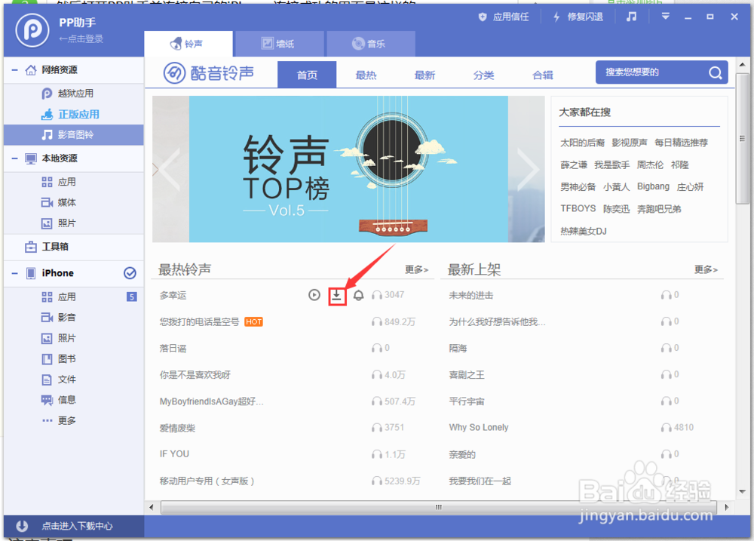Play the 多幸运 ringtone preview
The width and height of the screenshot is (754, 541).
pyautogui.click(x=314, y=295)
